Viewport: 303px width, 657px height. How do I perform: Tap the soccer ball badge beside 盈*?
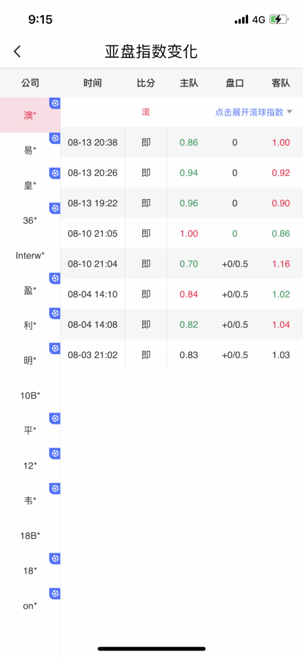click(55, 278)
